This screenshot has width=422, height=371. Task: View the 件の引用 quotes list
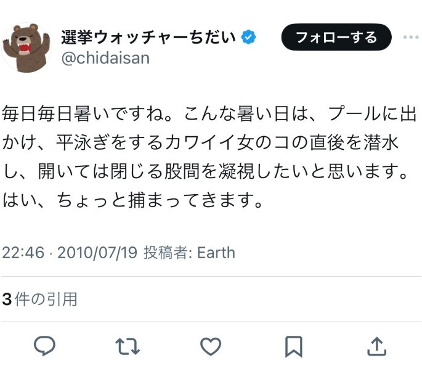pyautogui.click(x=46, y=299)
